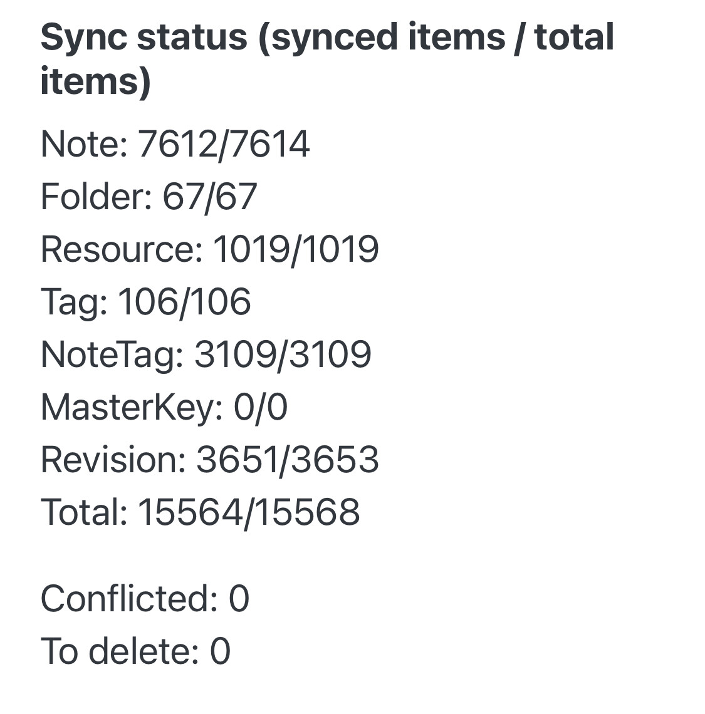This screenshot has height=714, width=705.
Task: Click the word "Total:" label
Action: [85, 512]
